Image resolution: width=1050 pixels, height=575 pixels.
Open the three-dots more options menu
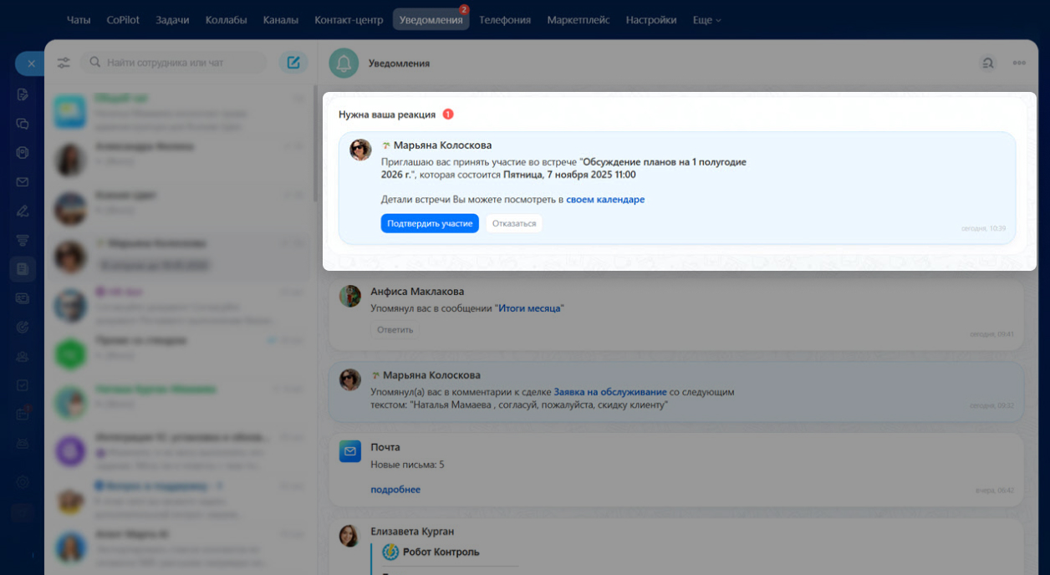[1019, 63]
